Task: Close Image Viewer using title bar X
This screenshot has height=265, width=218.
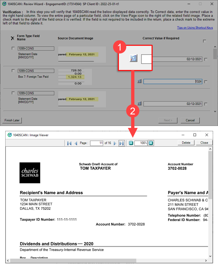Action: (x=207, y=135)
